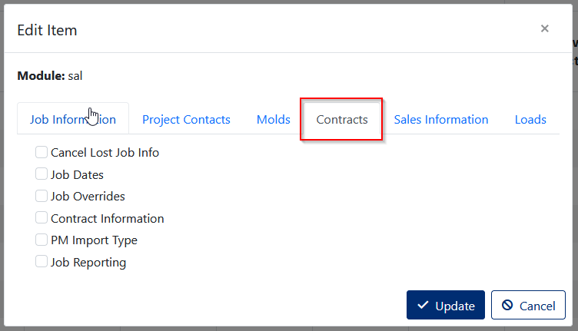Open the Project Contacts tab
Image resolution: width=578 pixels, height=331 pixels.
(x=186, y=119)
